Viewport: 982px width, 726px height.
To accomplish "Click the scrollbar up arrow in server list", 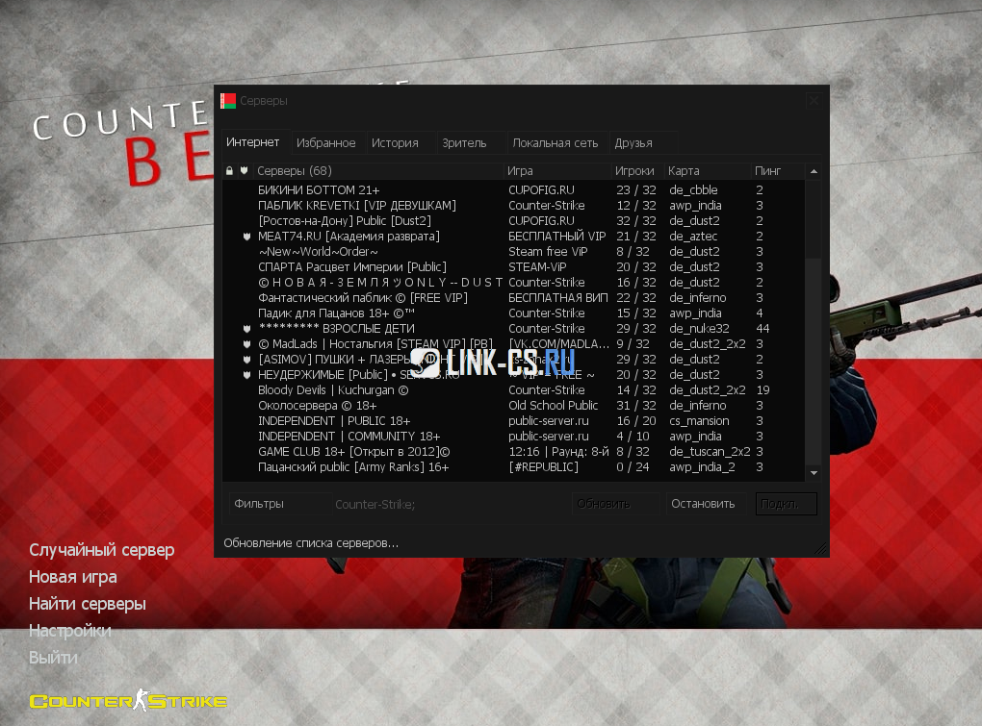I will click(x=814, y=171).
